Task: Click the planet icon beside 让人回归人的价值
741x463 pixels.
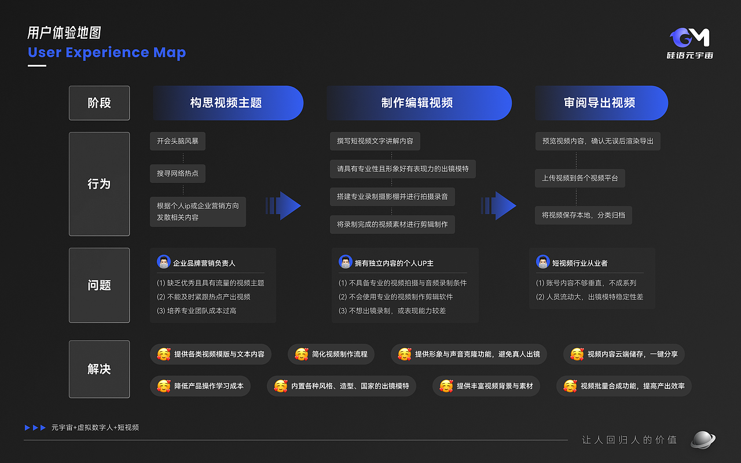Action: coord(703,439)
